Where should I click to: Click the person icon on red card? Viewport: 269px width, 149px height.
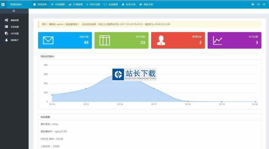161,40
